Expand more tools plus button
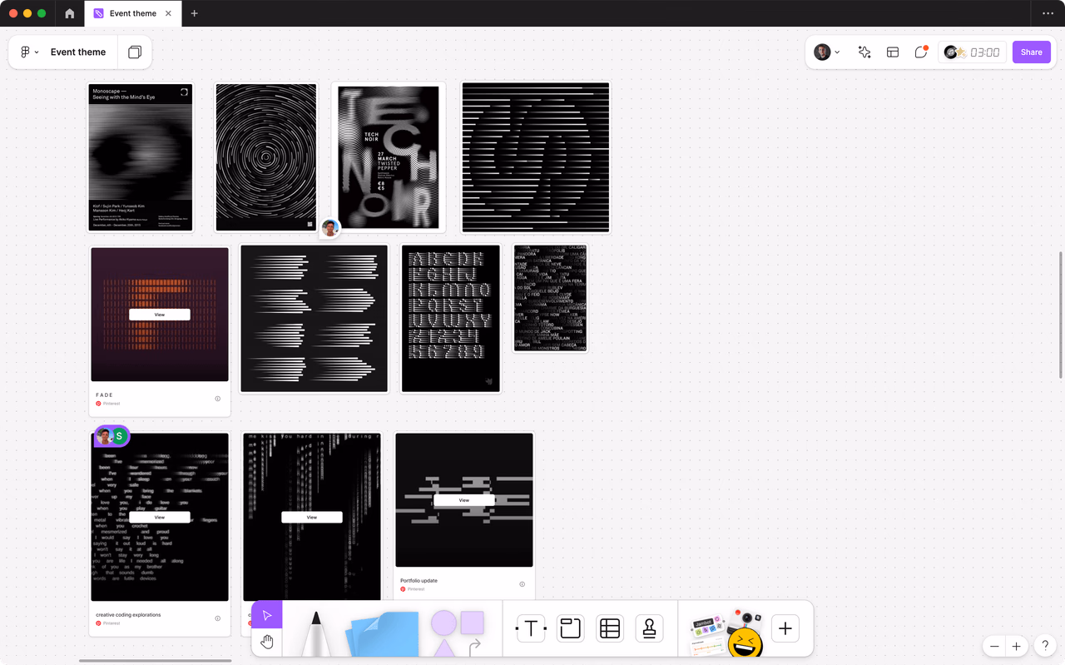Viewport: 1065px width, 665px height. [x=785, y=628]
